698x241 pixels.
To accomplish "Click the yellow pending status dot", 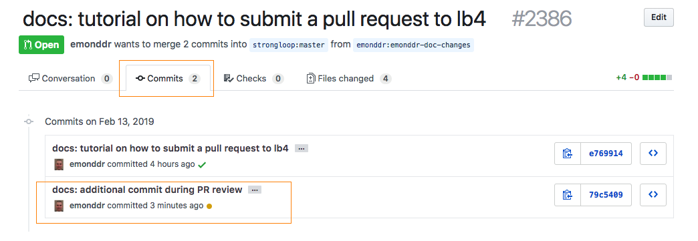I will click(x=209, y=206).
